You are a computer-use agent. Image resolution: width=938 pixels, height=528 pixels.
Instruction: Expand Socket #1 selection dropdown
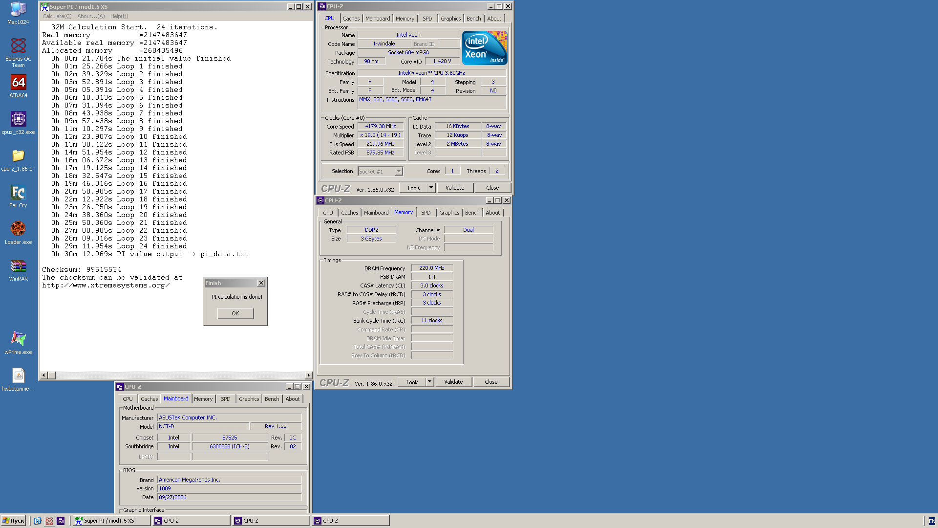(399, 171)
